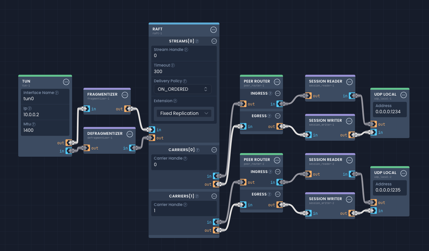Viewport: 429px width, 251px height.
Task: Click the EGRESS in port on peer_router-2
Action: 242,205
